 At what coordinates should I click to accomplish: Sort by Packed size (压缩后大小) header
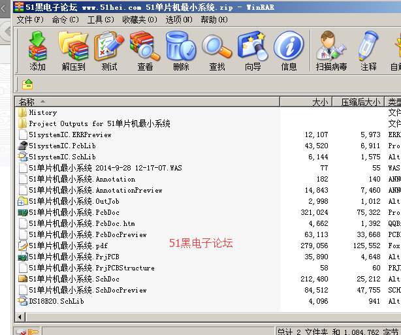point(359,102)
